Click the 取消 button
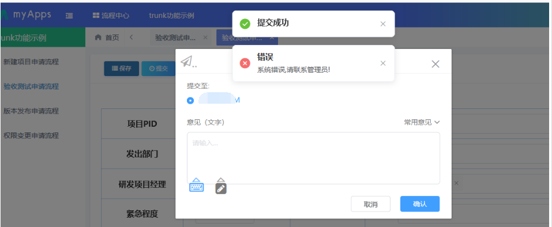The height and width of the screenshot is (227, 552). point(371,204)
